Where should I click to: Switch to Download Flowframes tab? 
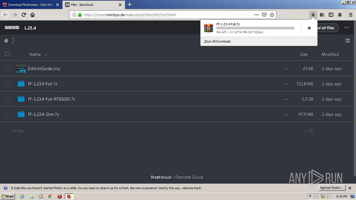[x=31, y=5]
